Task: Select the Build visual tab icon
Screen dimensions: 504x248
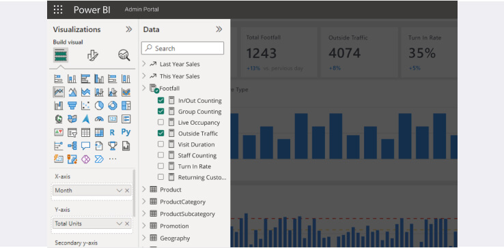Action: (60, 55)
